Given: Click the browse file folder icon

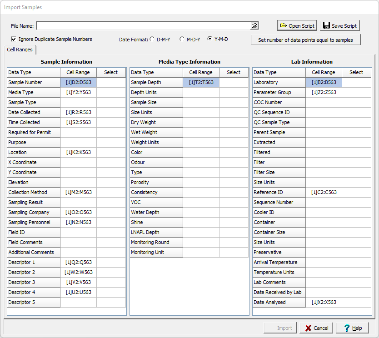Looking at the screenshot, I should tap(254, 26).
